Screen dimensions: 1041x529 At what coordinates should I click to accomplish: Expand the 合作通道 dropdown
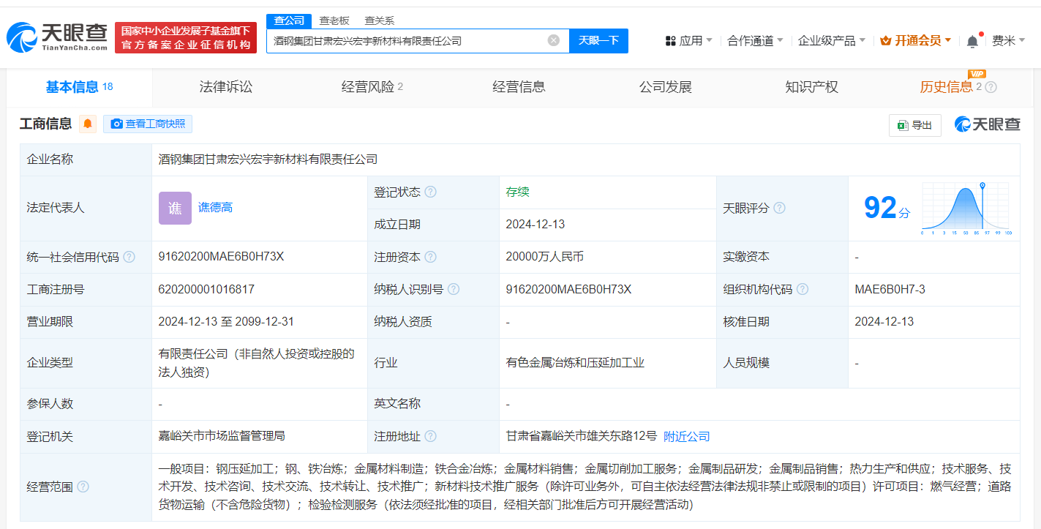[755, 41]
